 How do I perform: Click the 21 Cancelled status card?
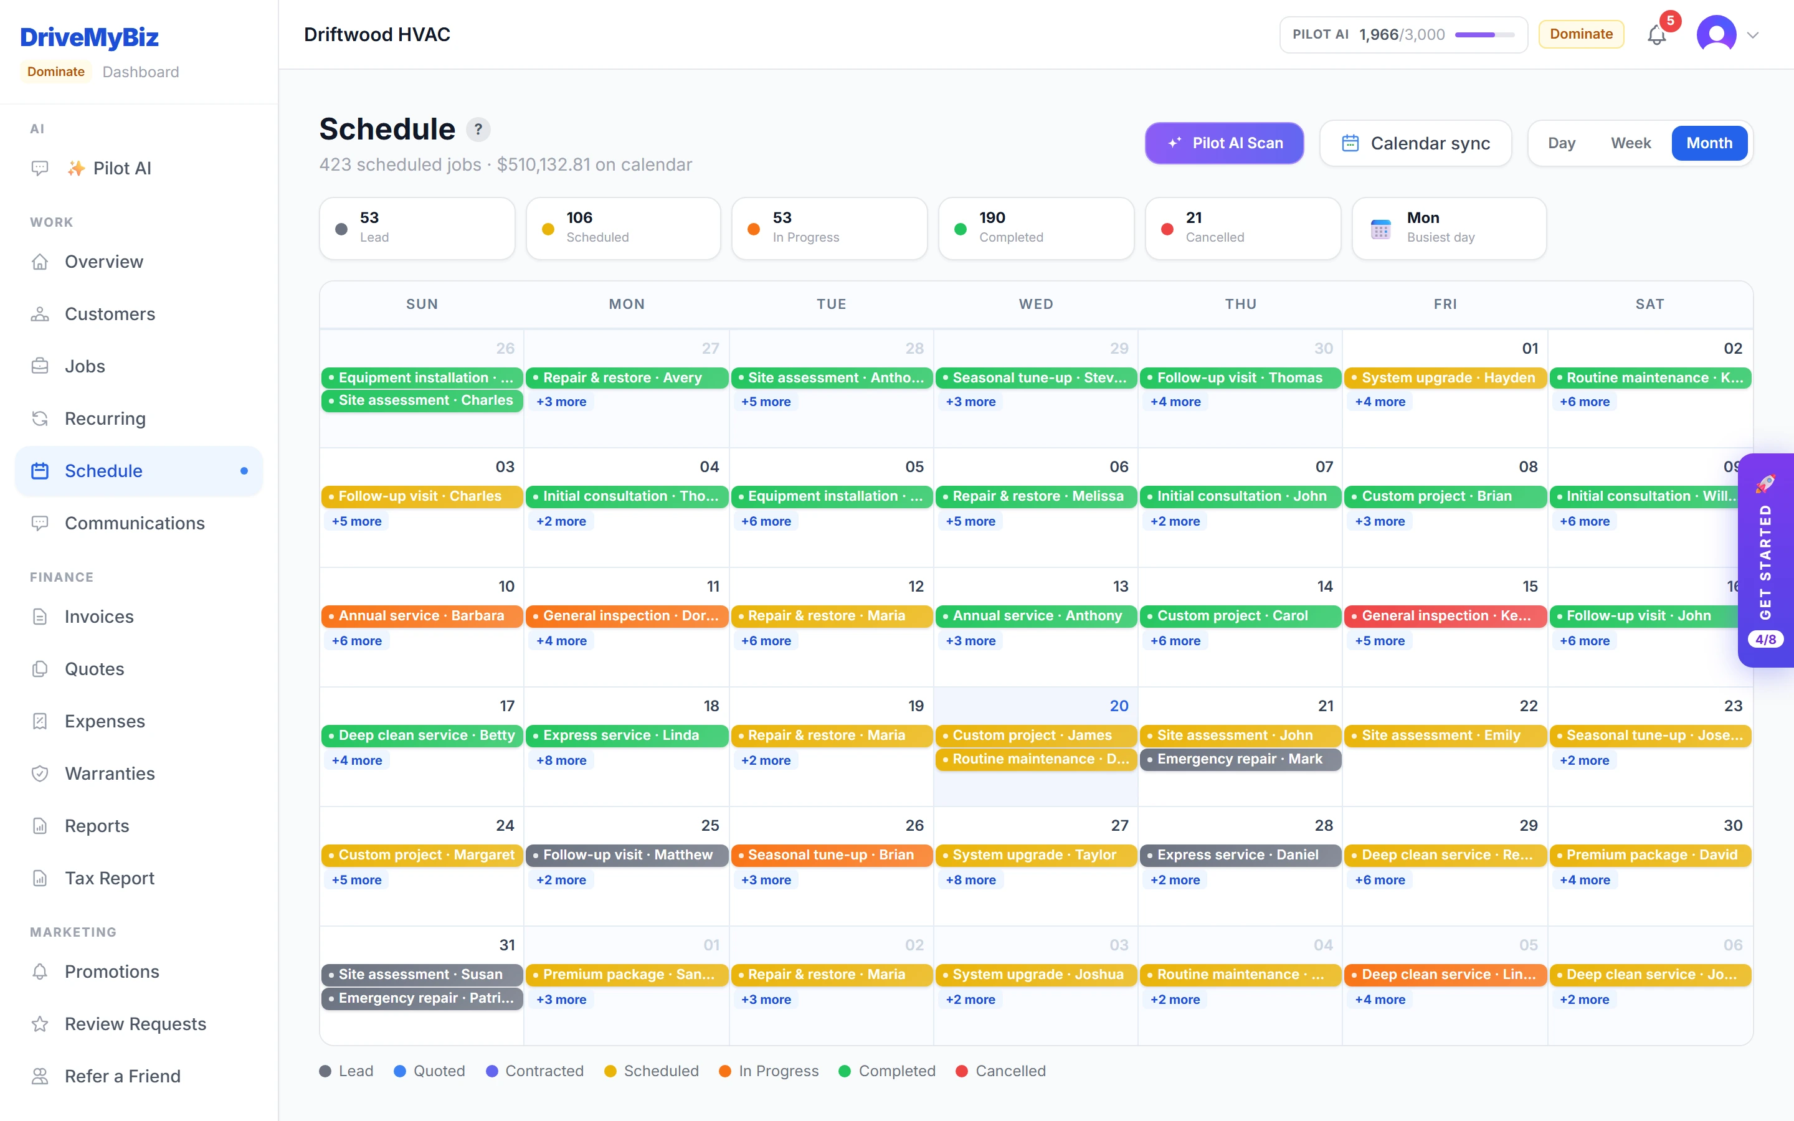pyautogui.click(x=1243, y=229)
